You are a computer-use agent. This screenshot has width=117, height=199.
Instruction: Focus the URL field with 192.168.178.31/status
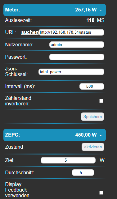(71, 32)
